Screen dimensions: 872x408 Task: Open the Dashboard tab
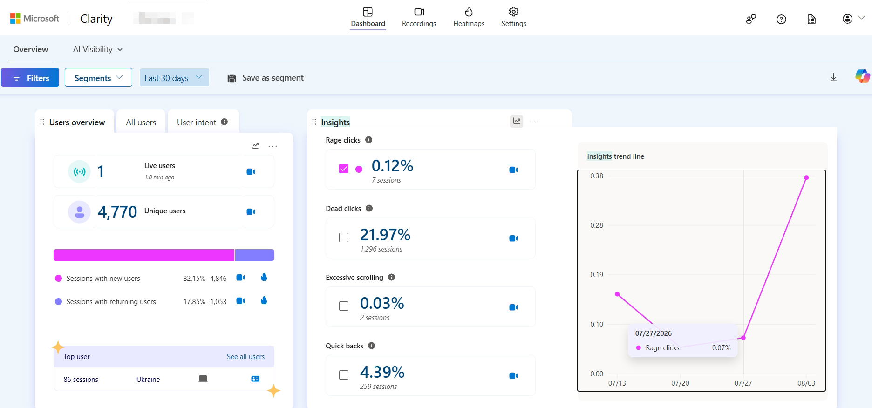tap(368, 18)
